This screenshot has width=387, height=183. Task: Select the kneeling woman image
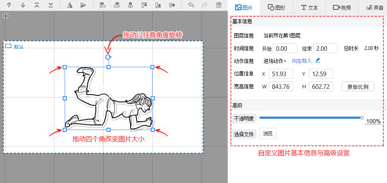tap(109, 99)
